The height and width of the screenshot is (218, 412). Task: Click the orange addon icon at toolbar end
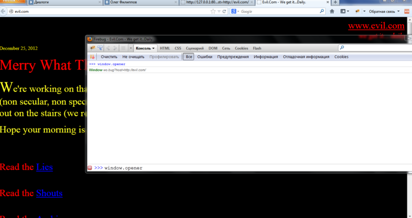click(x=407, y=11)
